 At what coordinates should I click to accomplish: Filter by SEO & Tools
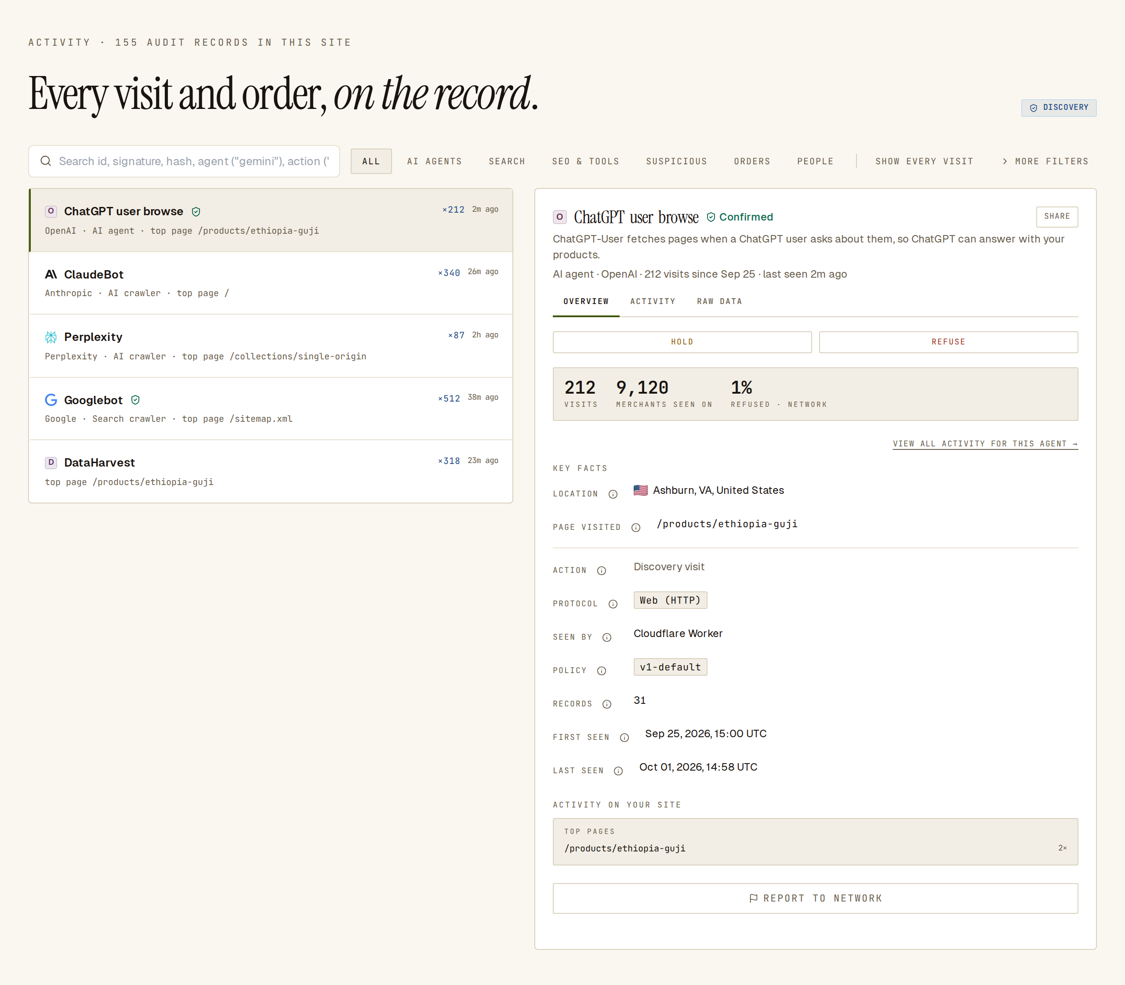586,161
